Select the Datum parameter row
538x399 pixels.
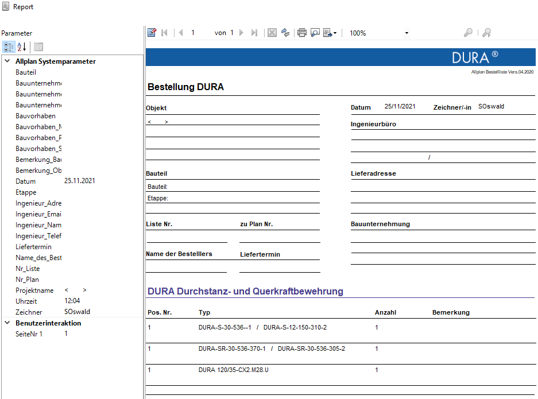click(72, 181)
